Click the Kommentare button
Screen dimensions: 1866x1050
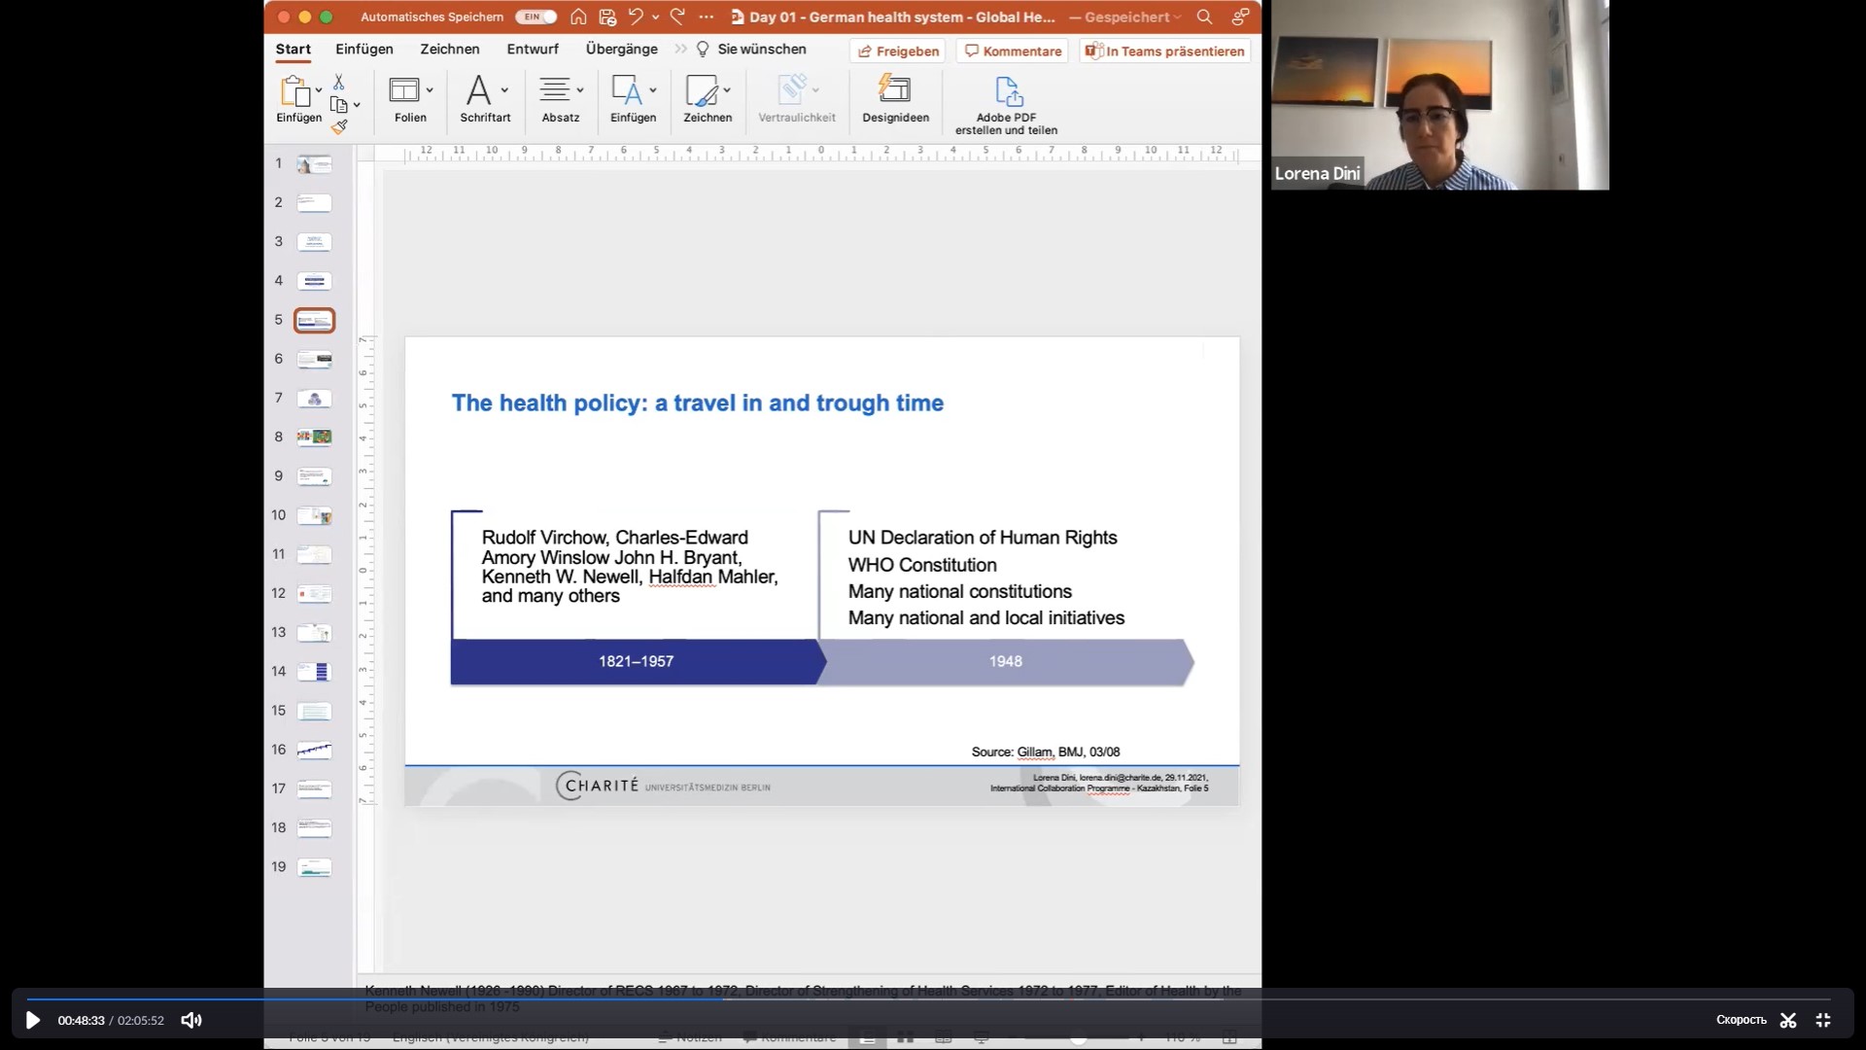pyautogui.click(x=1012, y=52)
